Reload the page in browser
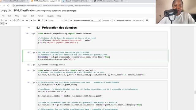Viewport: 196px width, 110px height. 8,5
